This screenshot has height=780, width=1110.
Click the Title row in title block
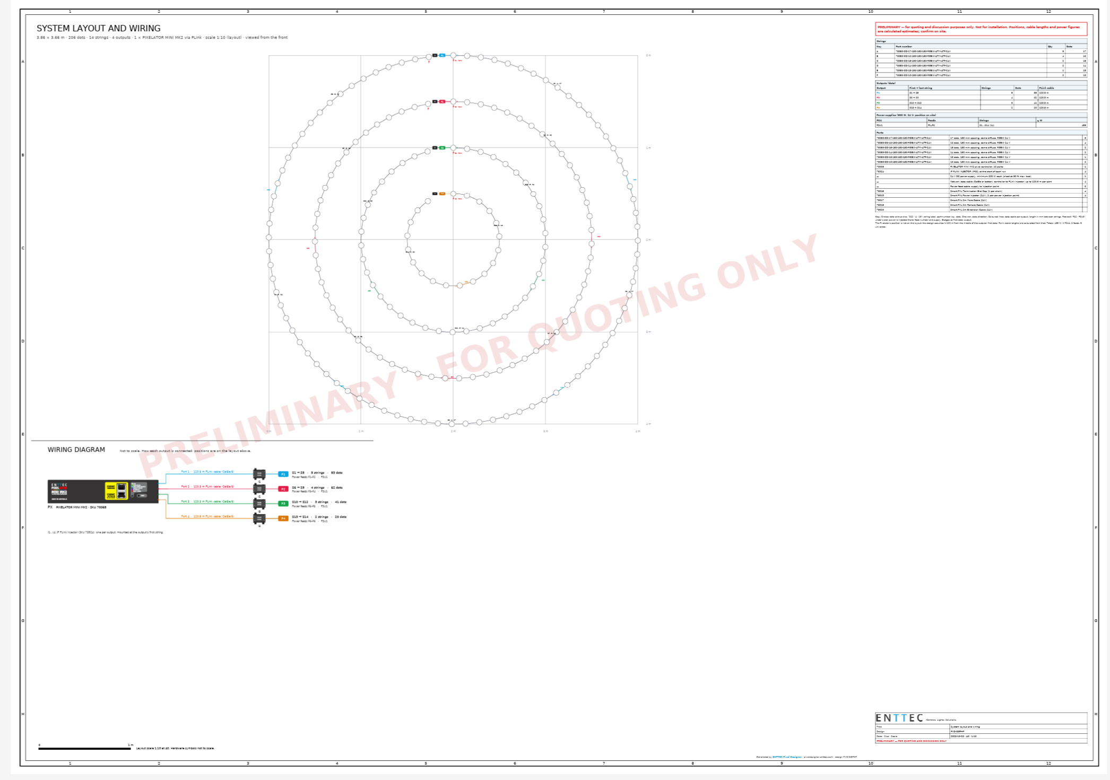click(x=981, y=726)
